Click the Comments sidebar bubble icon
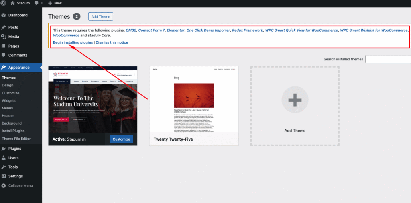 pos(4,55)
